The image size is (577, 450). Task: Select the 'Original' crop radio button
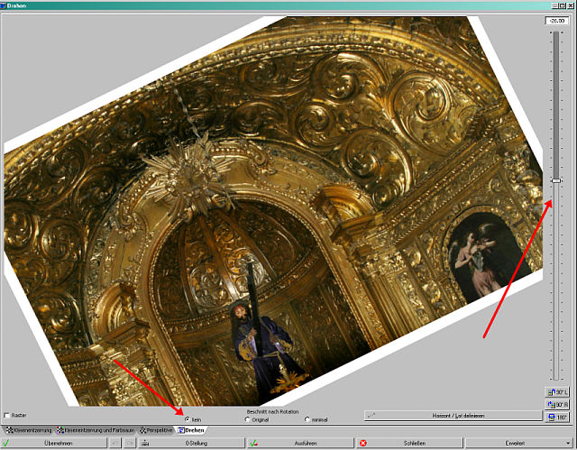click(x=247, y=419)
